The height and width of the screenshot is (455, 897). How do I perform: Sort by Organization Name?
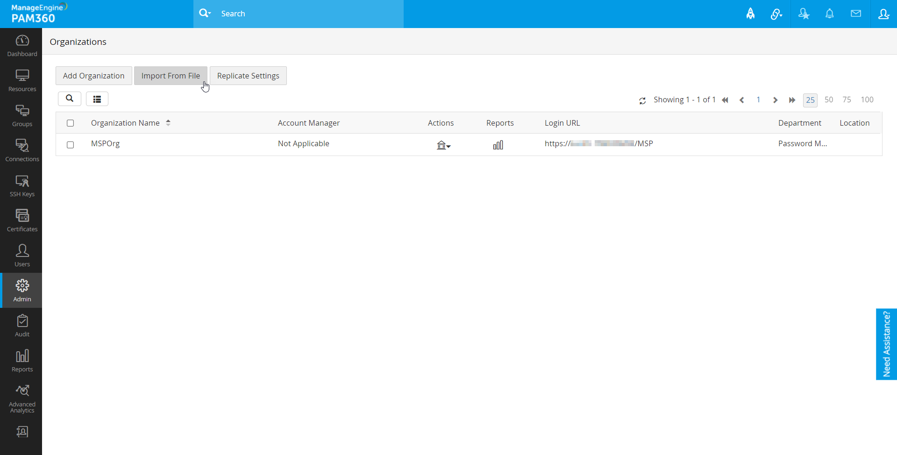pos(131,123)
